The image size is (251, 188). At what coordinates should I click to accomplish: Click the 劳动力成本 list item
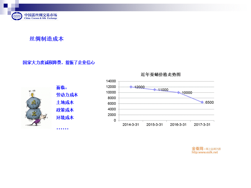click(67, 95)
